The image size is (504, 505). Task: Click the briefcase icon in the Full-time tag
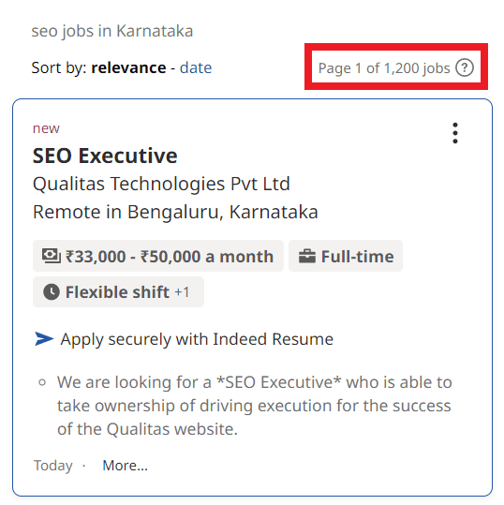click(x=307, y=257)
